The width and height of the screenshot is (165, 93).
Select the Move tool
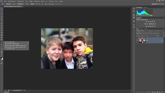2,9
